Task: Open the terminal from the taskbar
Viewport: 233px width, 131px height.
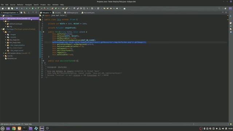Action: point(25,128)
